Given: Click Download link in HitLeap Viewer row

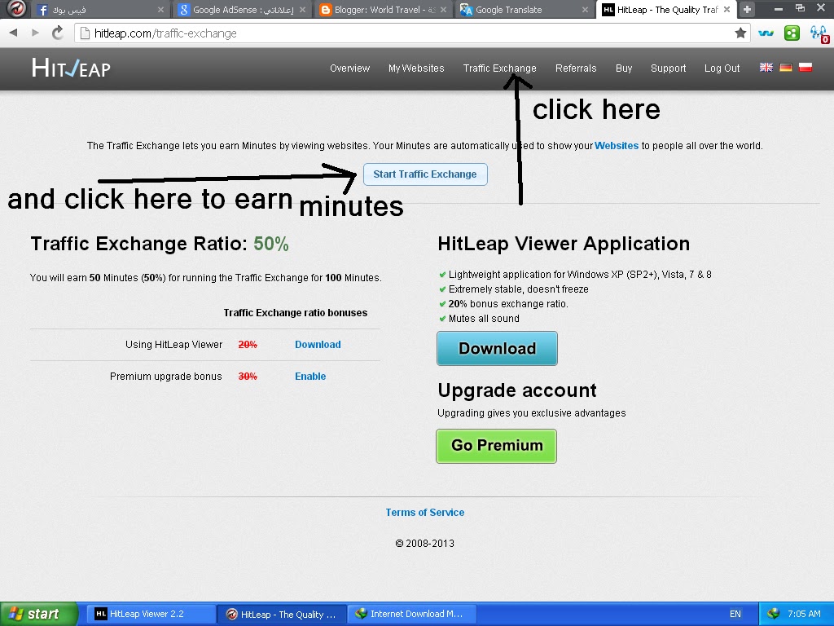Looking at the screenshot, I should click(318, 345).
